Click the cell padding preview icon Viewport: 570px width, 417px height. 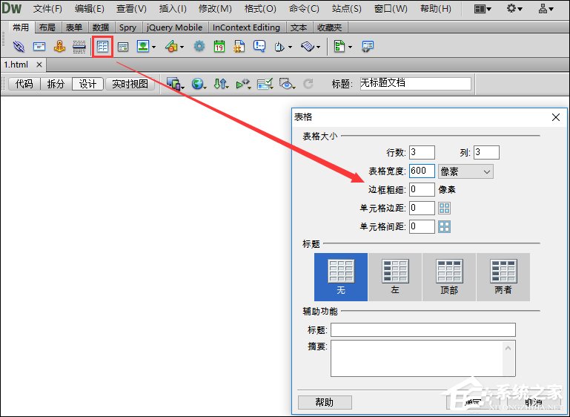(x=444, y=208)
